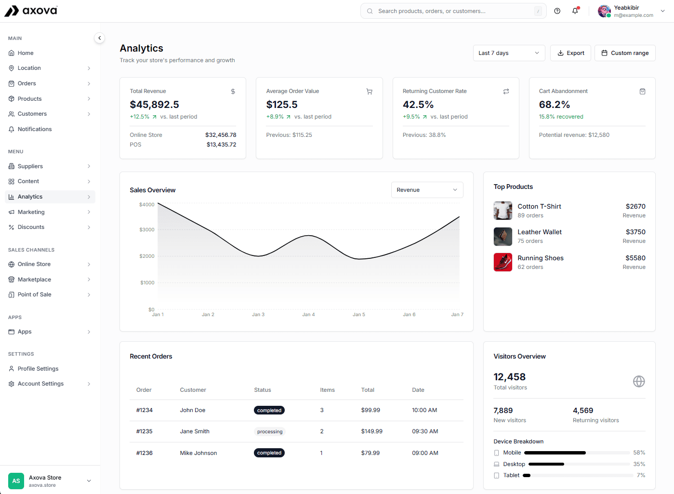Open the Online Store channel icon

(11, 264)
